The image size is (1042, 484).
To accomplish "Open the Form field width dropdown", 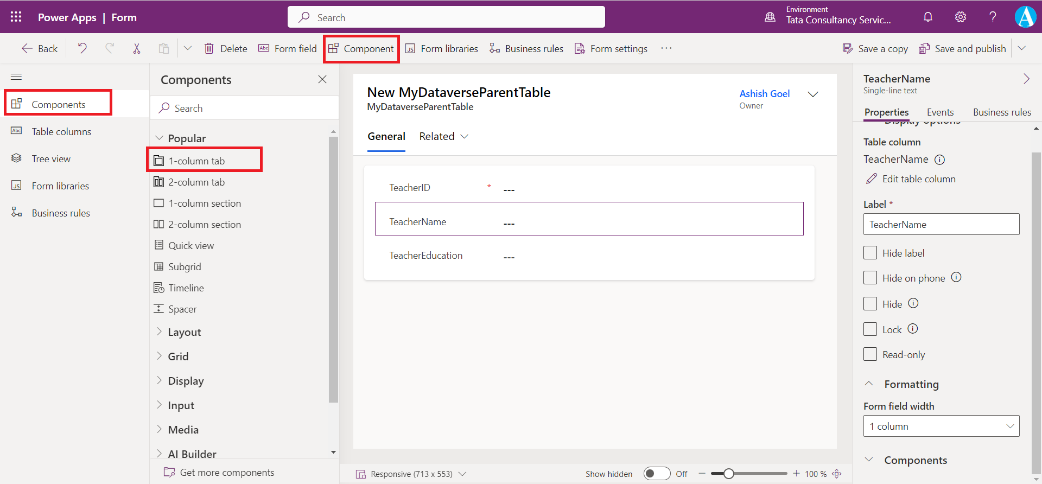I will click(x=941, y=426).
